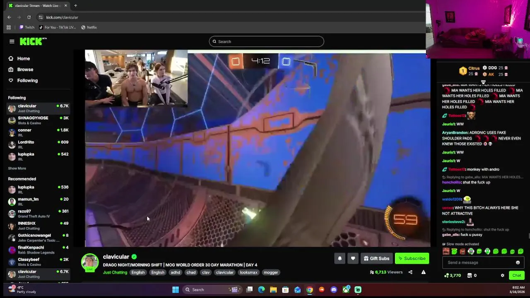This screenshot has height=298, width=530.
Task: Open SHNAGGYHOSE channel in Following list
Action: [38, 120]
